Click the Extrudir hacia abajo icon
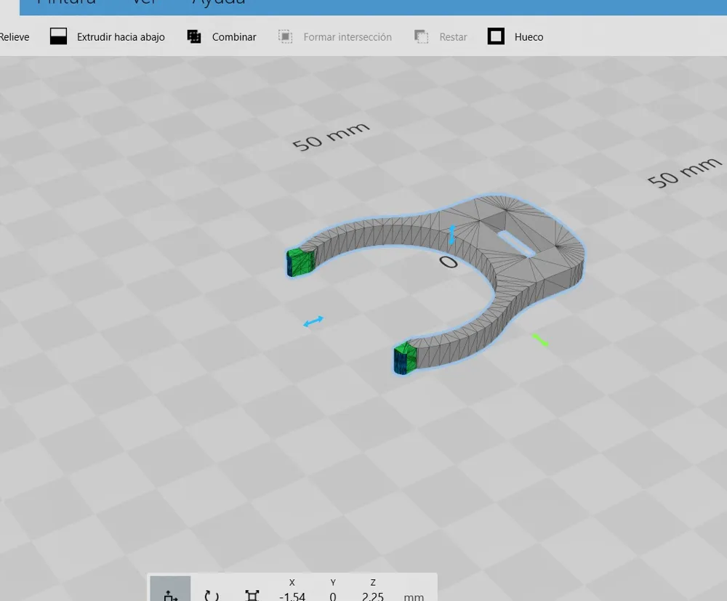Image resolution: width=727 pixels, height=601 pixels. pos(58,36)
